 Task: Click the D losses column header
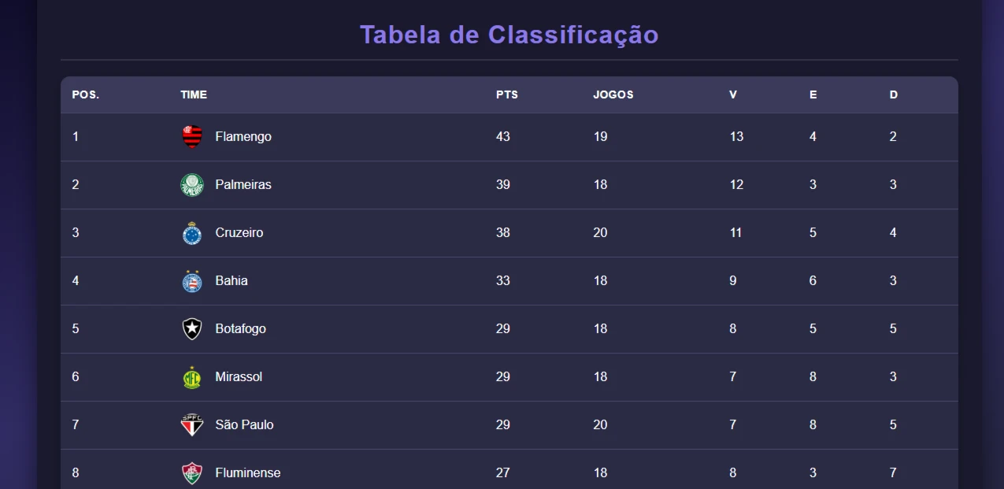click(x=894, y=94)
